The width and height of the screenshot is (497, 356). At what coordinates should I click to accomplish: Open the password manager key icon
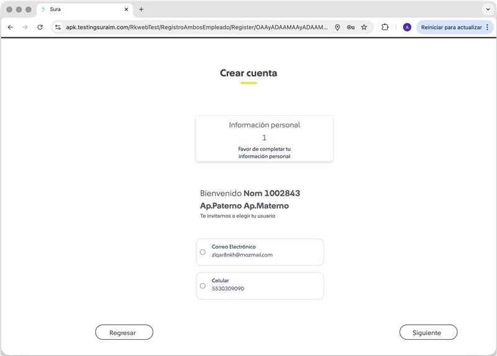click(350, 27)
